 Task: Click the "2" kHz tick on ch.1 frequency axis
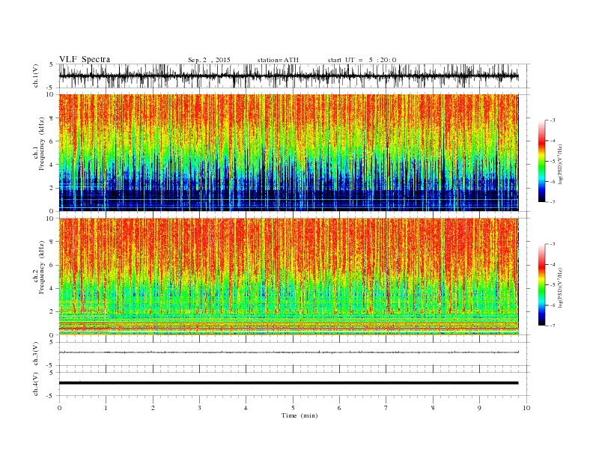click(52, 188)
